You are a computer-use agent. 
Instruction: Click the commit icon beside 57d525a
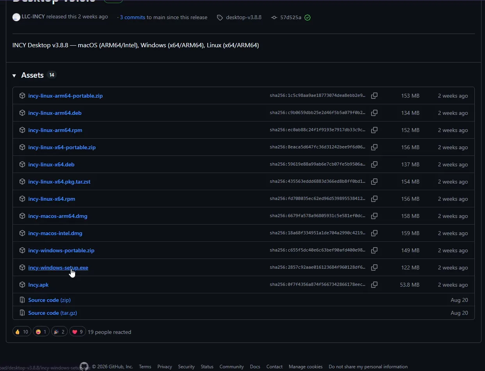point(274,18)
